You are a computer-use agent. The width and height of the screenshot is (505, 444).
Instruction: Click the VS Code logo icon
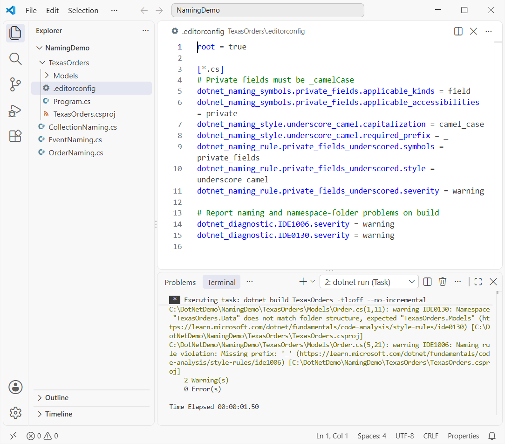(x=11, y=10)
